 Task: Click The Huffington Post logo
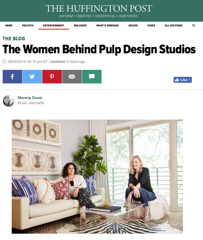(99, 8)
